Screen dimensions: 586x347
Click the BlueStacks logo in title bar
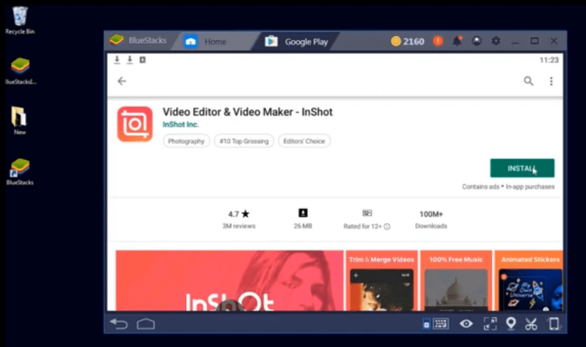pyautogui.click(x=117, y=40)
